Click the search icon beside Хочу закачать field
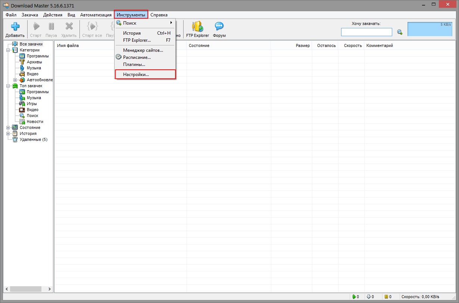Viewport: 459px width, 303px height. click(x=400, y=32)
